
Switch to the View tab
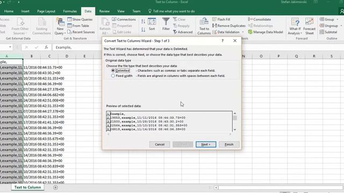click(x=120, y=11)
